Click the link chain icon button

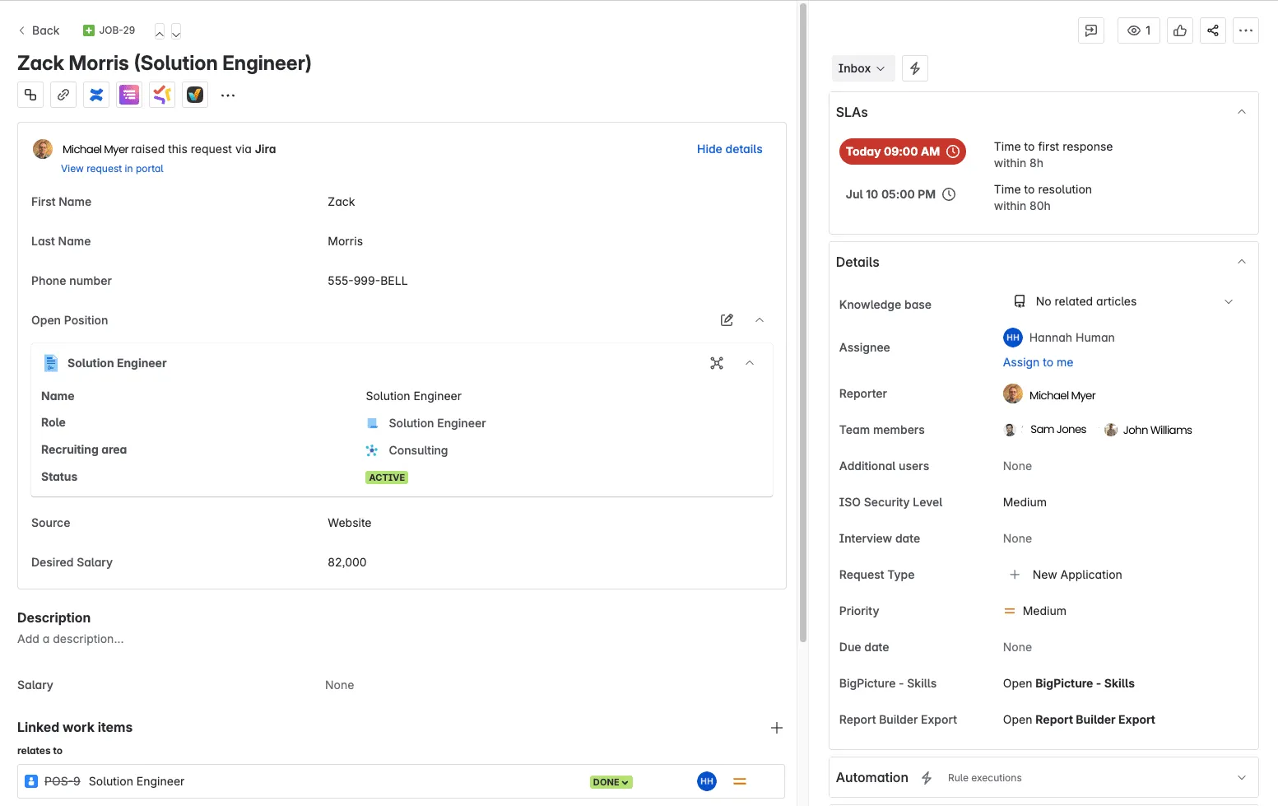pos(63,95)
